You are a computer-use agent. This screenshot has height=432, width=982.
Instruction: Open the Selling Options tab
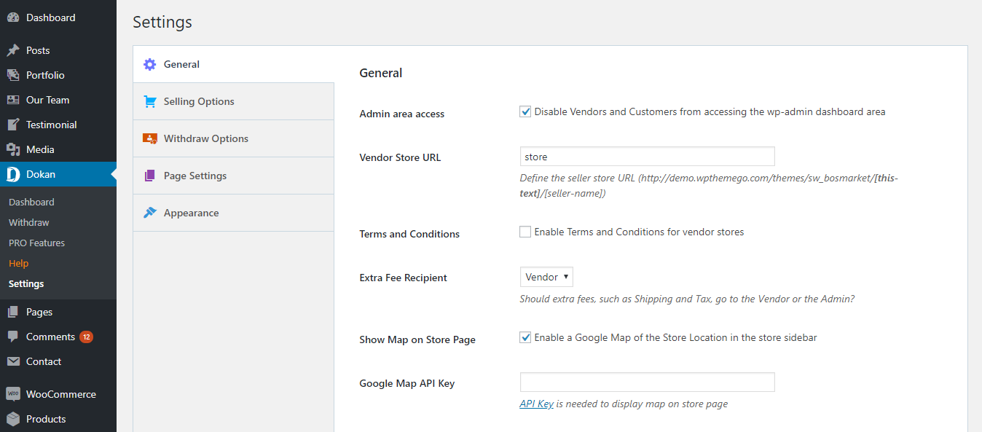(234, 101)
